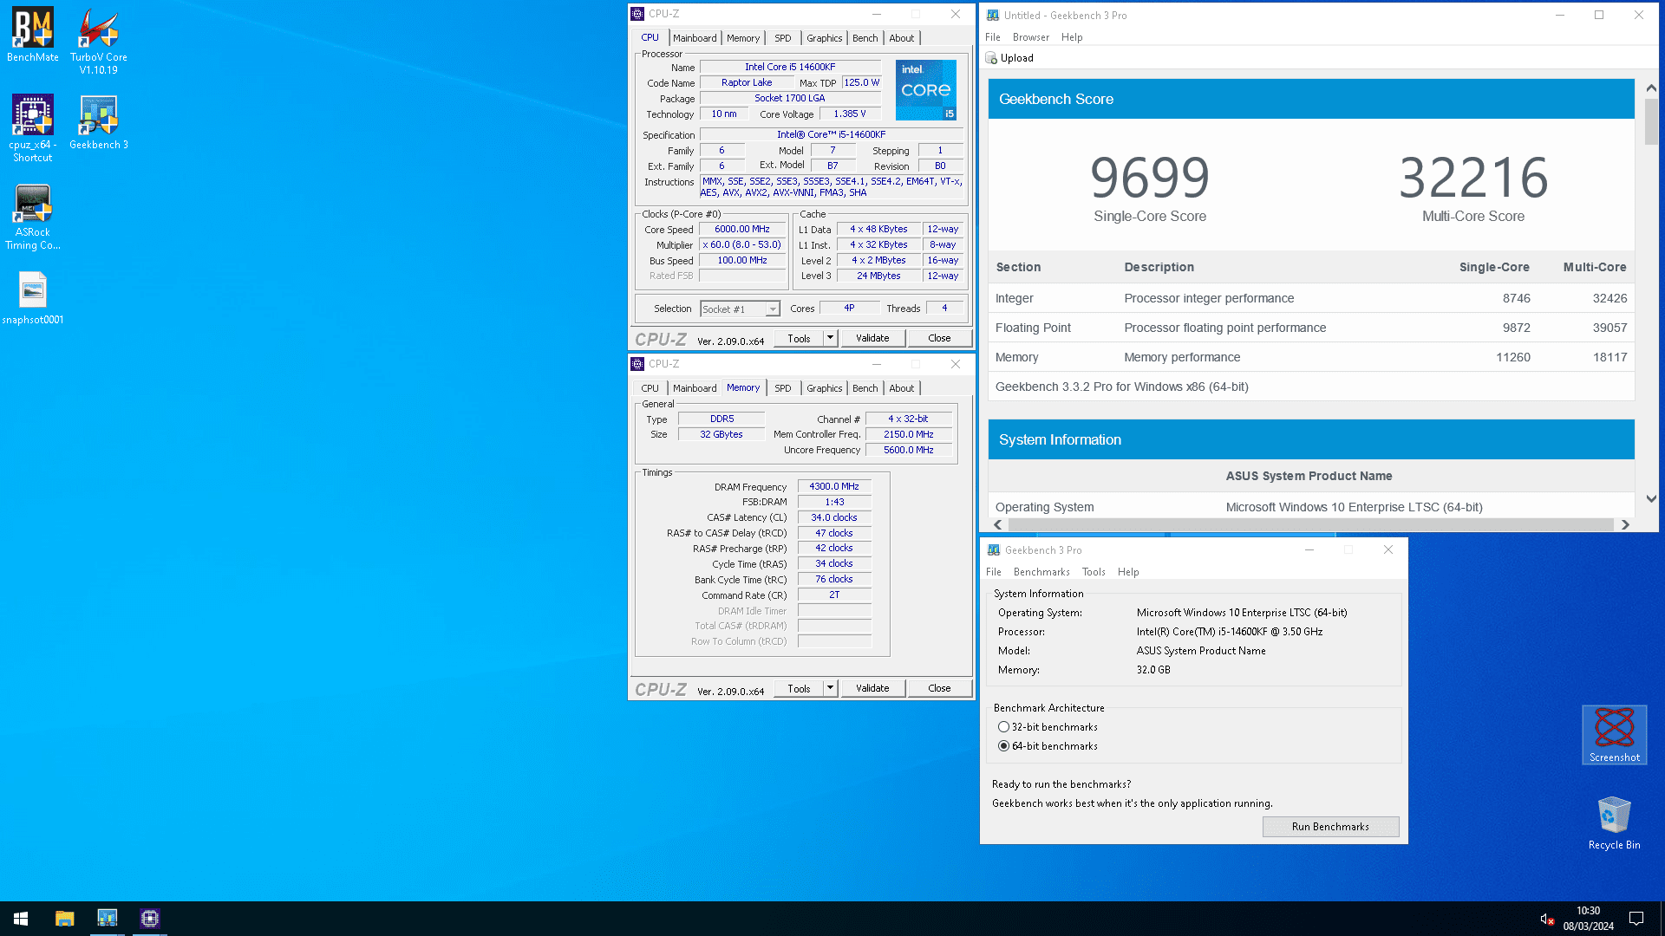Open SPD tab in bottom CPU-Z
This screenshot has width=1665, height=936.
pyautogui.click(x=782, y=388)
